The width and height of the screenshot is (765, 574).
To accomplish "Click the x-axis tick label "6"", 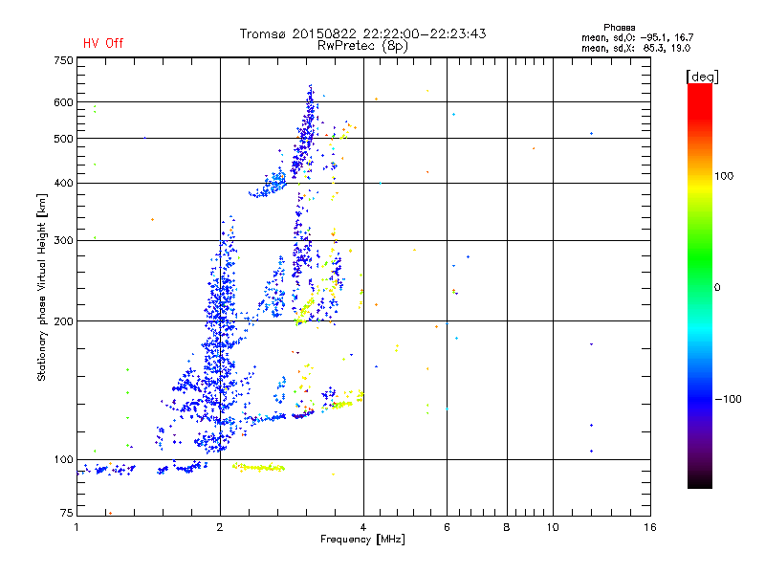I will point(447,527).
